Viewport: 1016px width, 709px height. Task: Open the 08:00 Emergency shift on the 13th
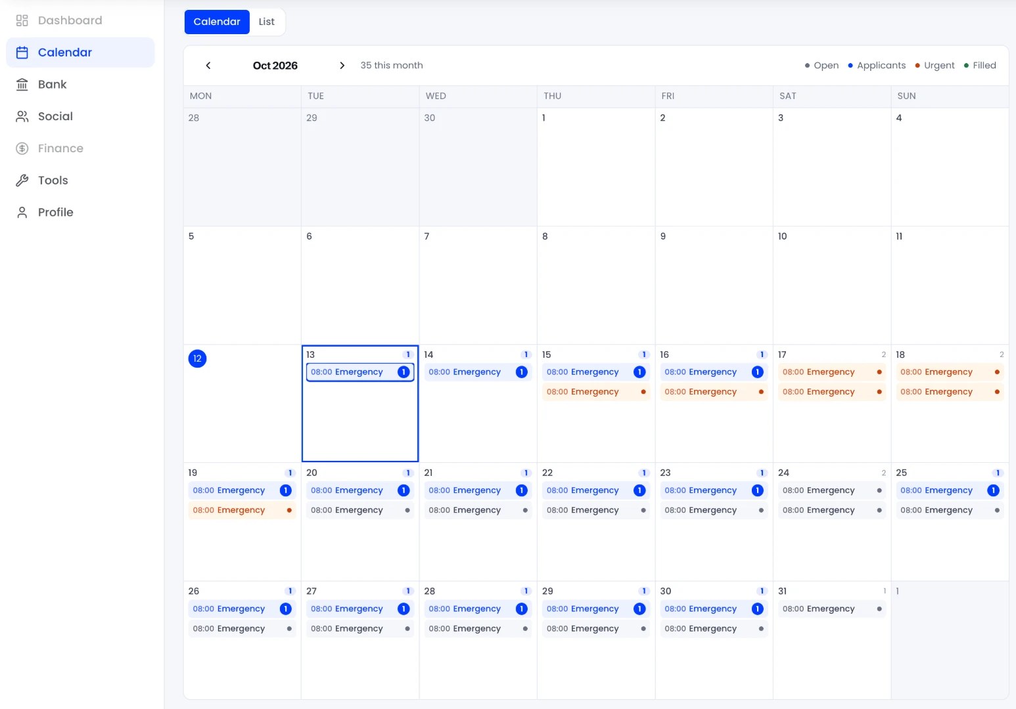[x=360, y=372]
